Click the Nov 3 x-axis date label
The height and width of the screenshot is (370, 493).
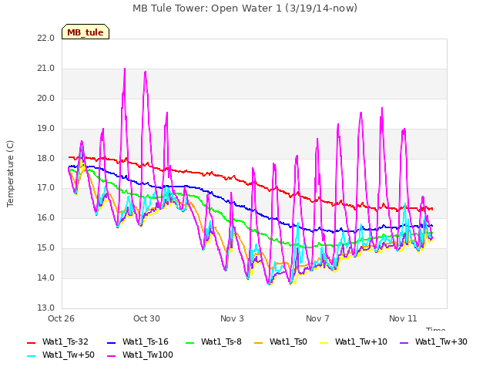(x=232, y=318)
